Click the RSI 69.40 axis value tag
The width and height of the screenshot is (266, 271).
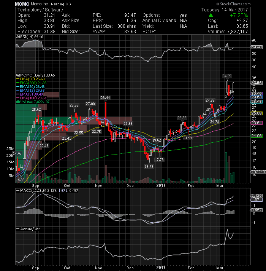point(256,47)
